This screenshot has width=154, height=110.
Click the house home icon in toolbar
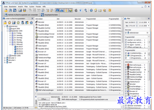point(96,10)
